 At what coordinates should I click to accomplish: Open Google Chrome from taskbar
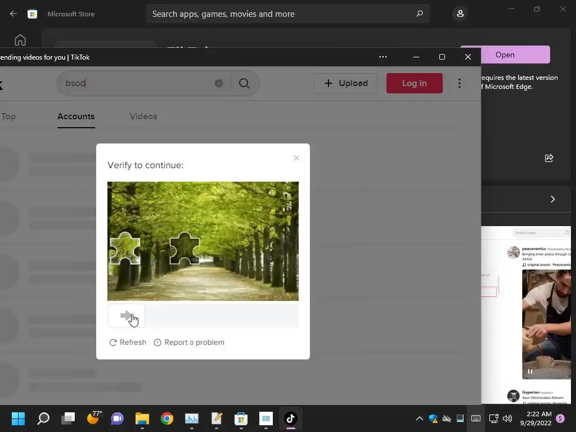click(x=166, y=418)
